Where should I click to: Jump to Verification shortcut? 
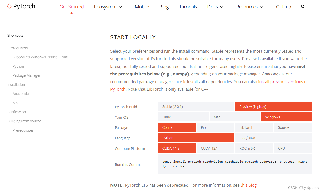tap(17, 112)
